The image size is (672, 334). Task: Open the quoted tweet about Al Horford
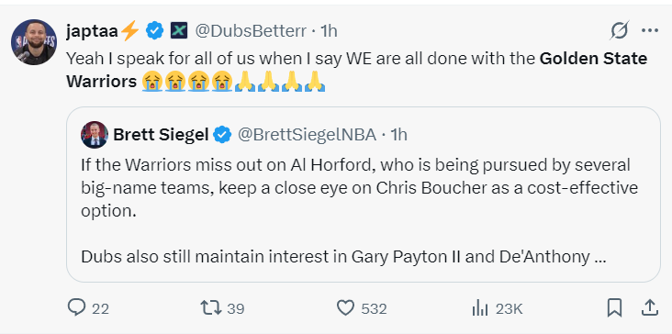pos(363,195)
